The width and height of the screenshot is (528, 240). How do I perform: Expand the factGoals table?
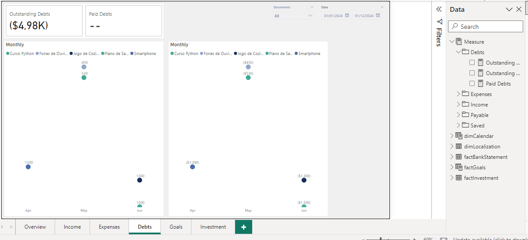452,167
